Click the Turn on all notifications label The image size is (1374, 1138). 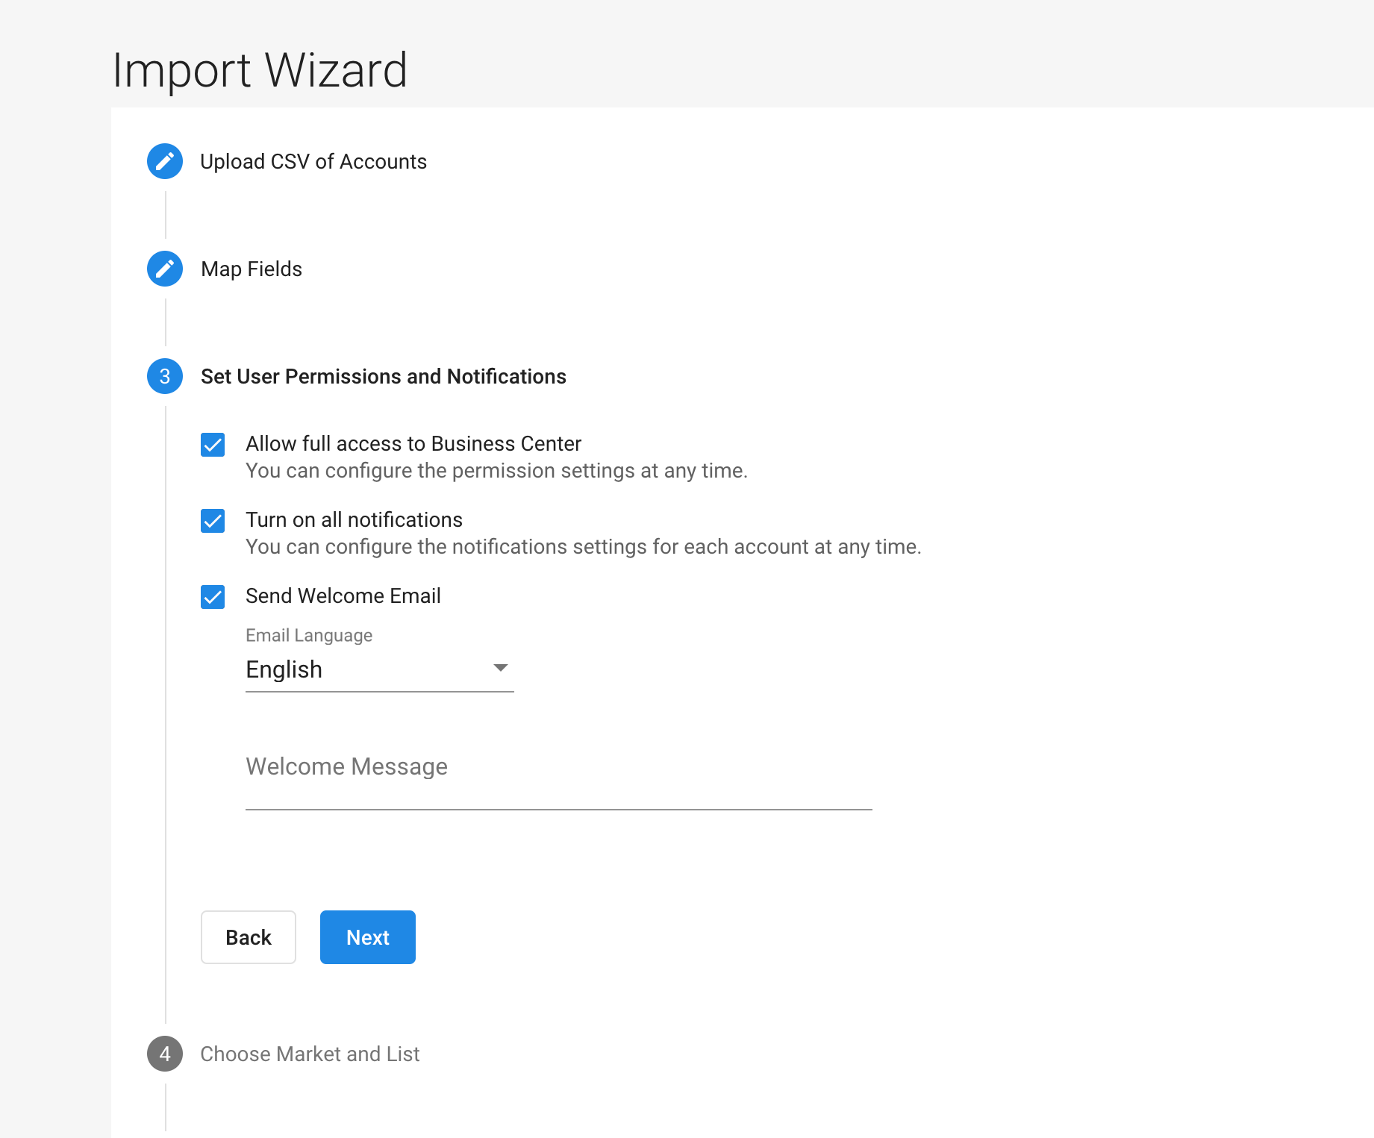pyautogui.click(x=355, y=519)
